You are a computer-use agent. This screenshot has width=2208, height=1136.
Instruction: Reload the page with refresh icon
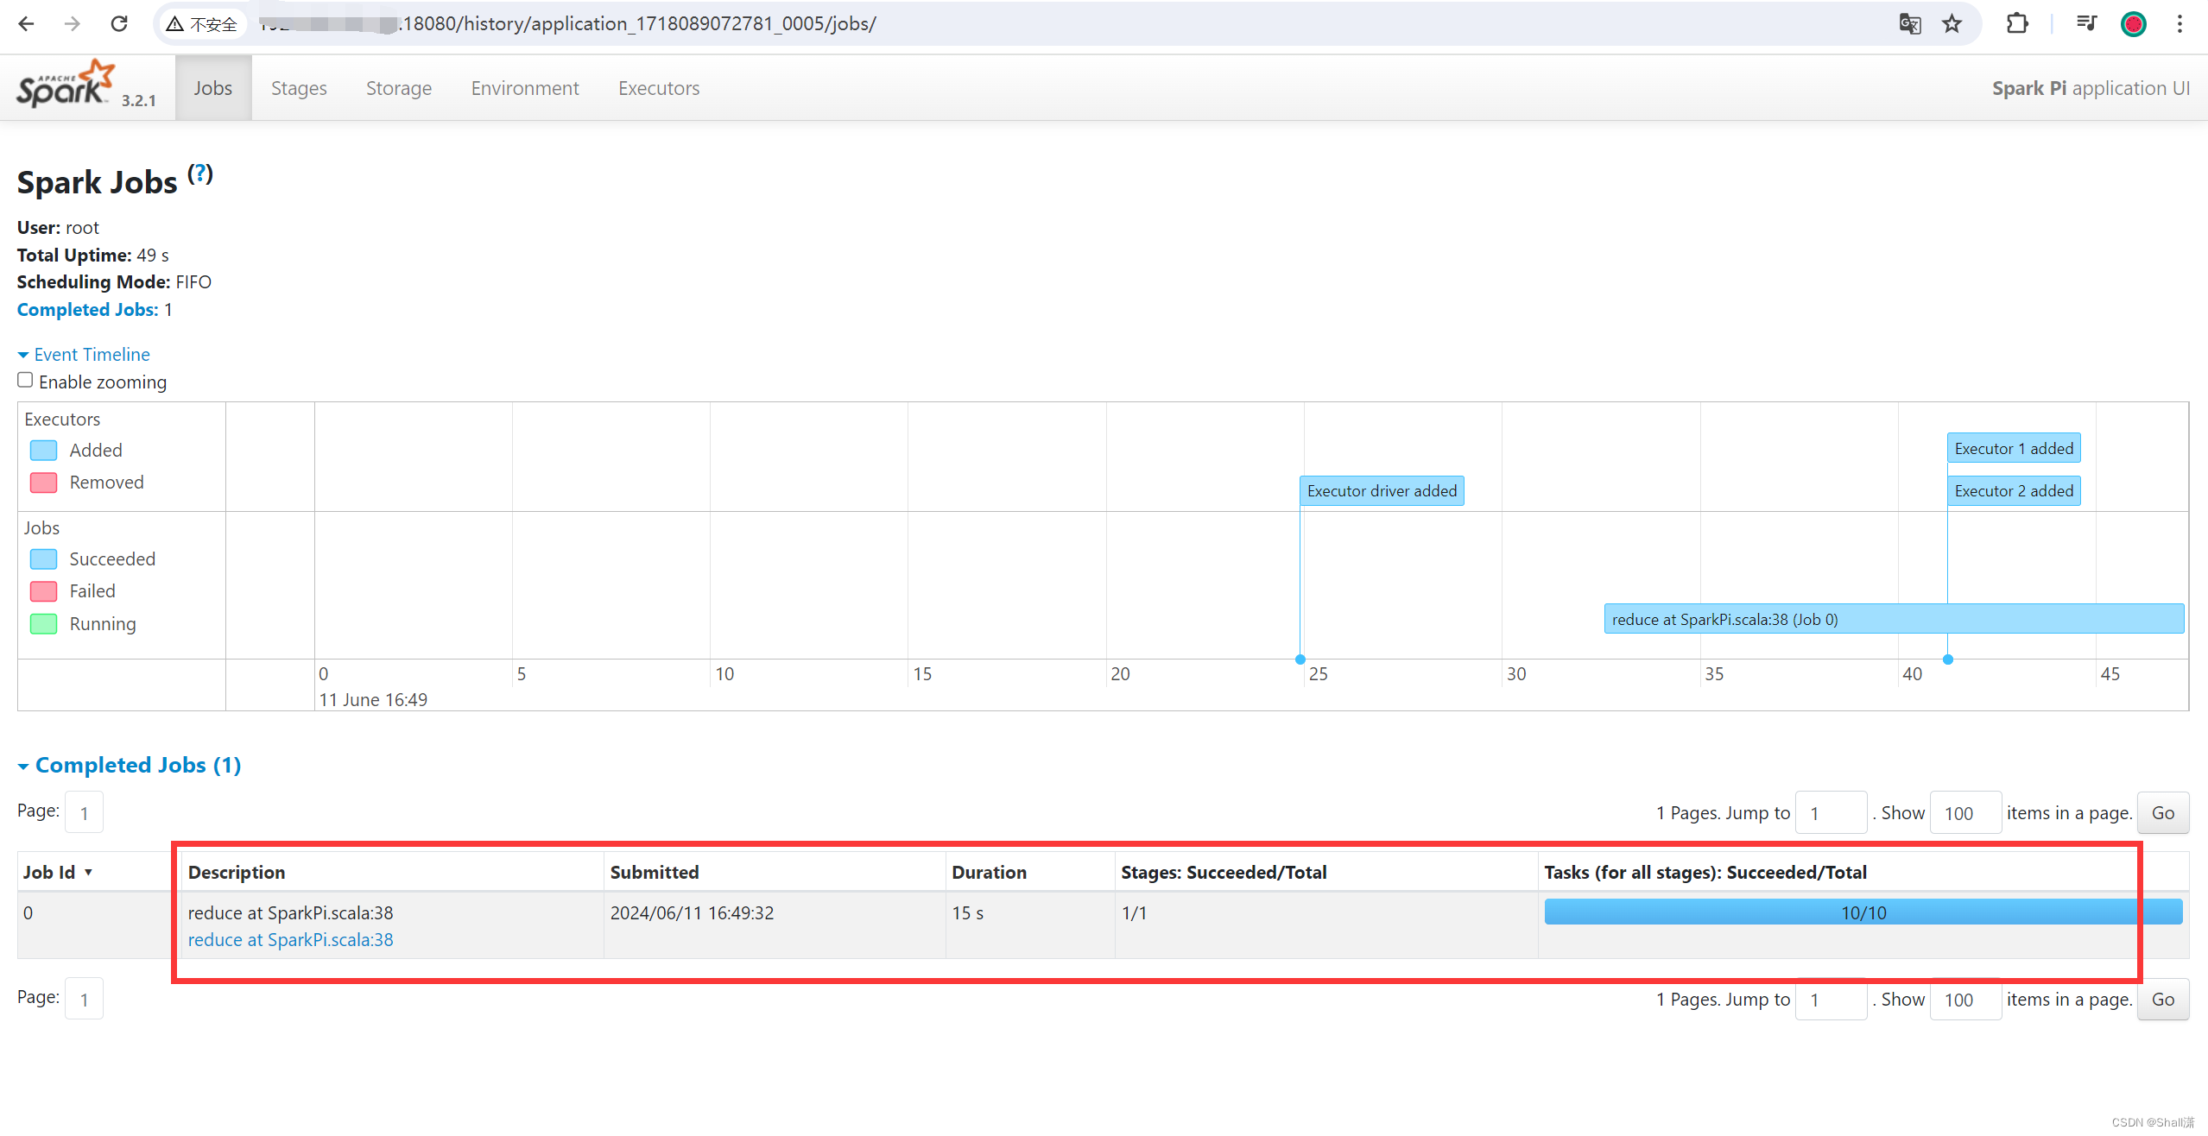(119, 24)
